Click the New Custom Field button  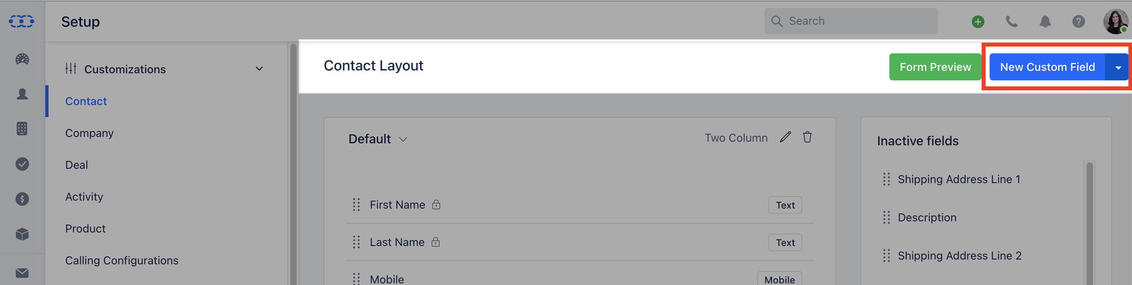click(x=1047, y=67)
